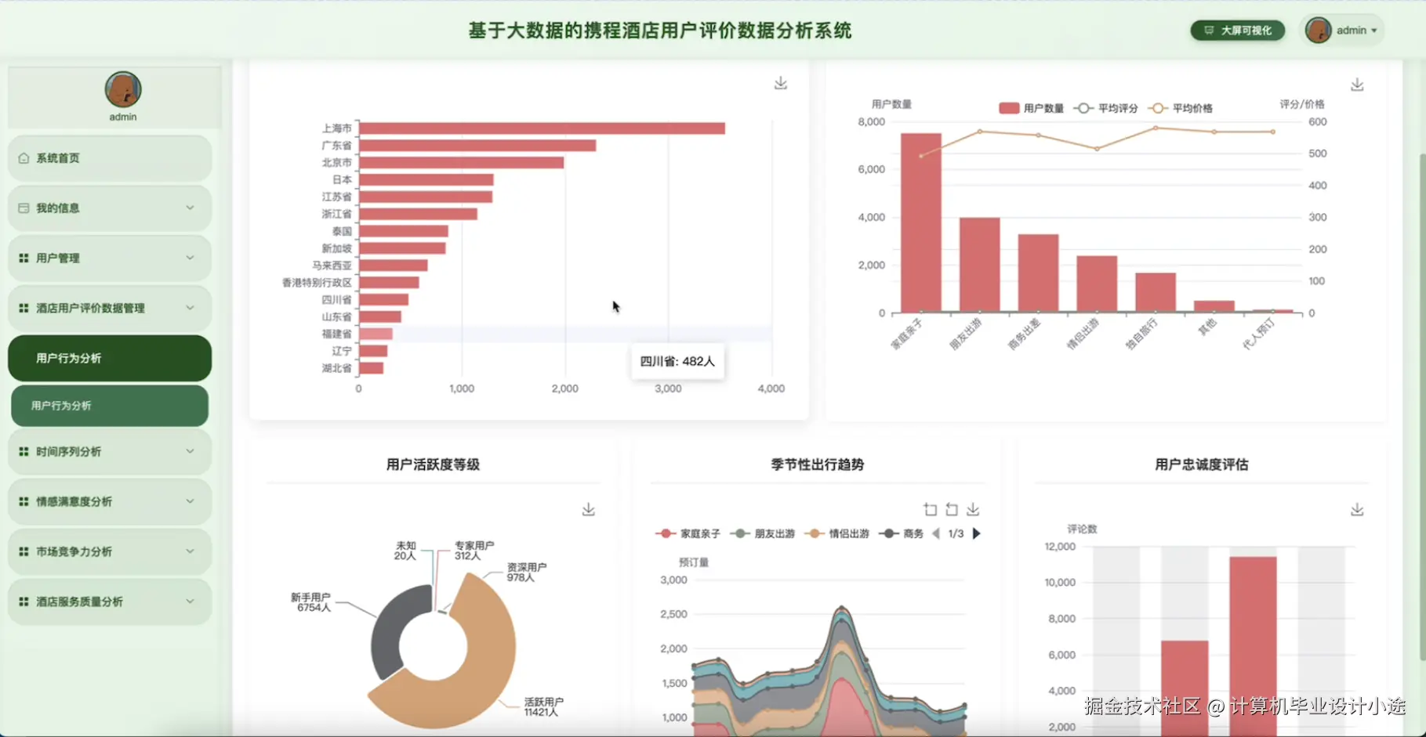Expand the 用户管理 sidebar menu
Screen dimensions: 1426x737
(109, 258)
